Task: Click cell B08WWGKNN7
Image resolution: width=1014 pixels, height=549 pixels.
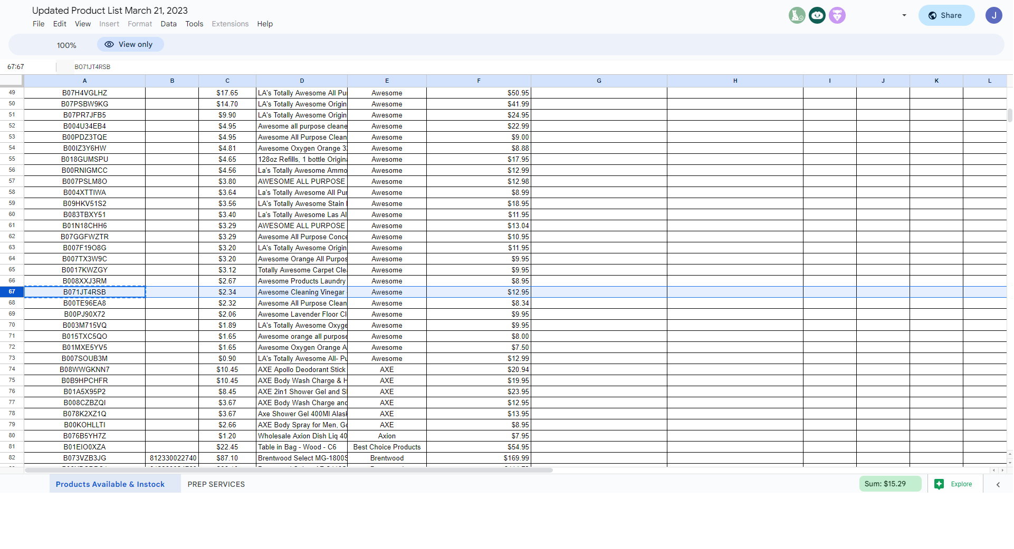Action: (x=84, y=369)
